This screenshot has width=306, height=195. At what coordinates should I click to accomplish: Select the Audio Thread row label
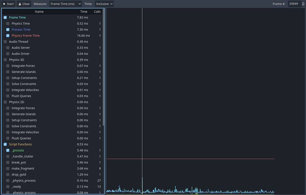point(19,42)
